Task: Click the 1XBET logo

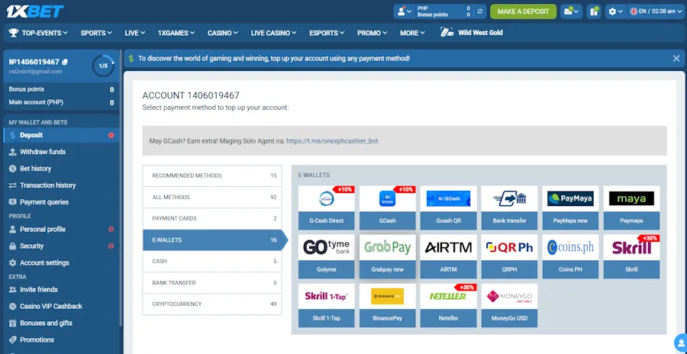Action: click(x=35, y=11)
